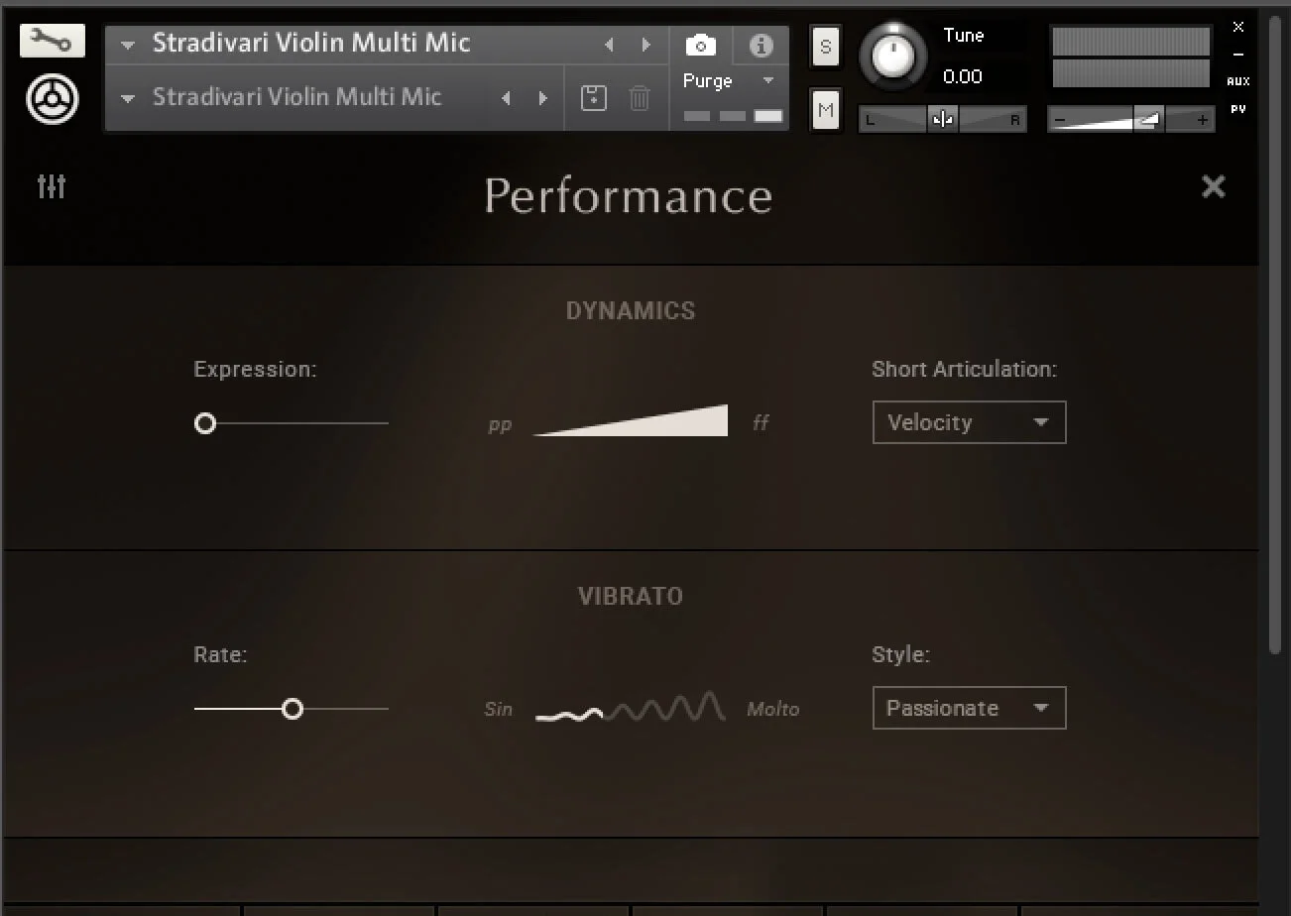Click the Sin to Molto vibrato wave indicator

click(631, 707)
